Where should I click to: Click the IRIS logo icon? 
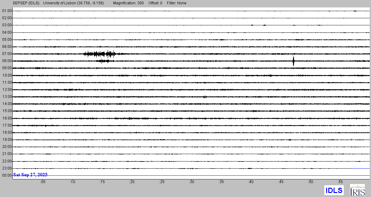[357, 190]
